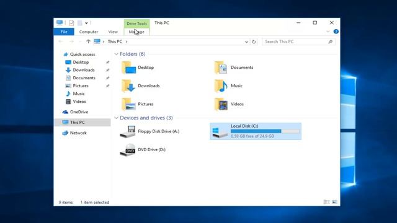397x223 pixels.
Task: Open Documents in the navigation pane
Action: 84,78
